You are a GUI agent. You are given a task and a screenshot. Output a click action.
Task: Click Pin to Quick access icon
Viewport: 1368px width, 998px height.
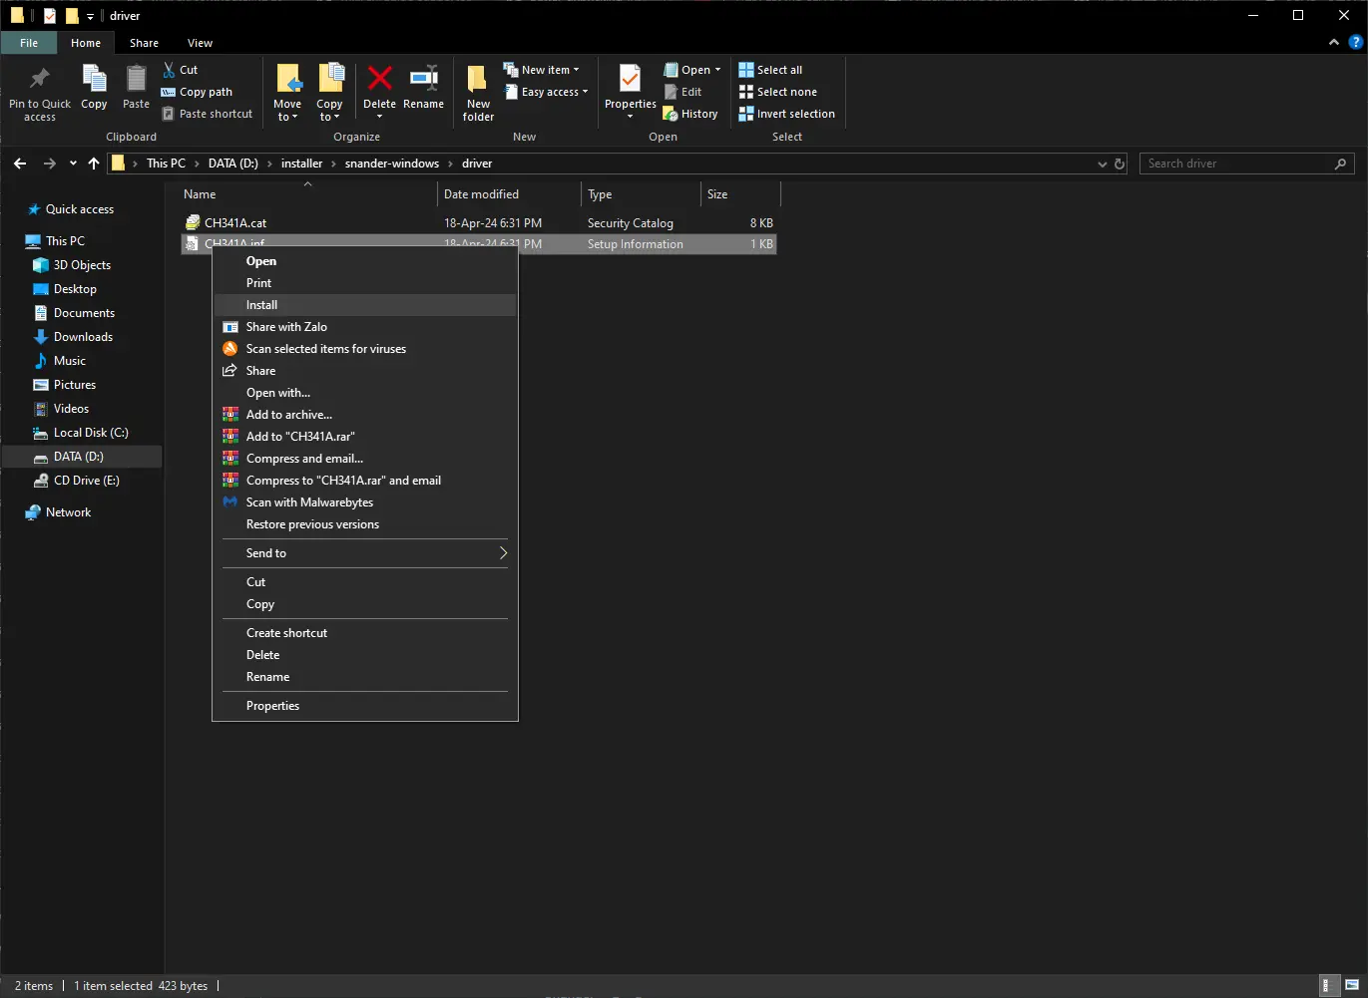click(40, 93)
